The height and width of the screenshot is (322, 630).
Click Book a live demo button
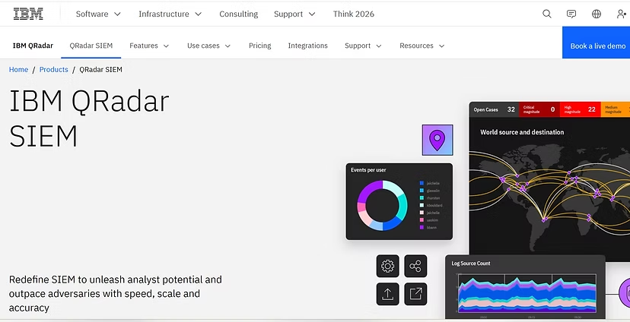pyautogui.click(x=597, y=43)
